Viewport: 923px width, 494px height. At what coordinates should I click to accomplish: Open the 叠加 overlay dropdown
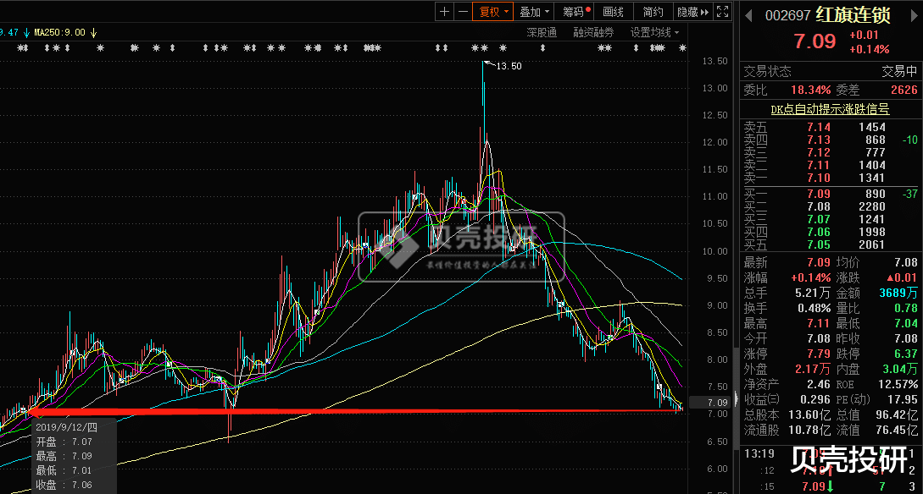click(534, 11)
